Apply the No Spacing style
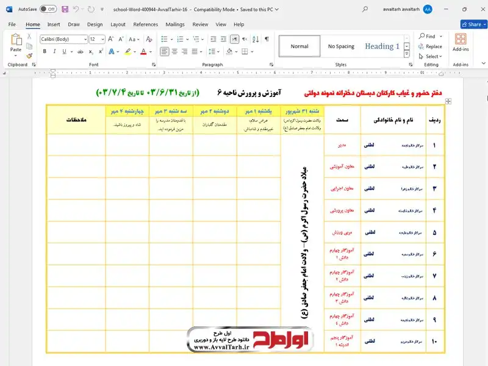Screen dimensions: 488x366 (x=341, y=46)
